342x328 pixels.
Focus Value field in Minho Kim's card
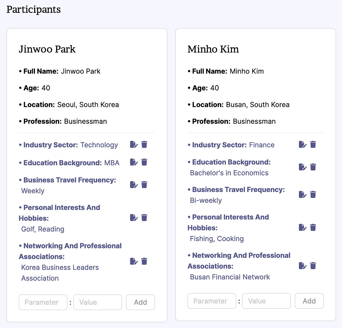click(x=266, y=301)
